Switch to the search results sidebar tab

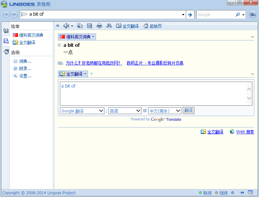tap(6, 41)
